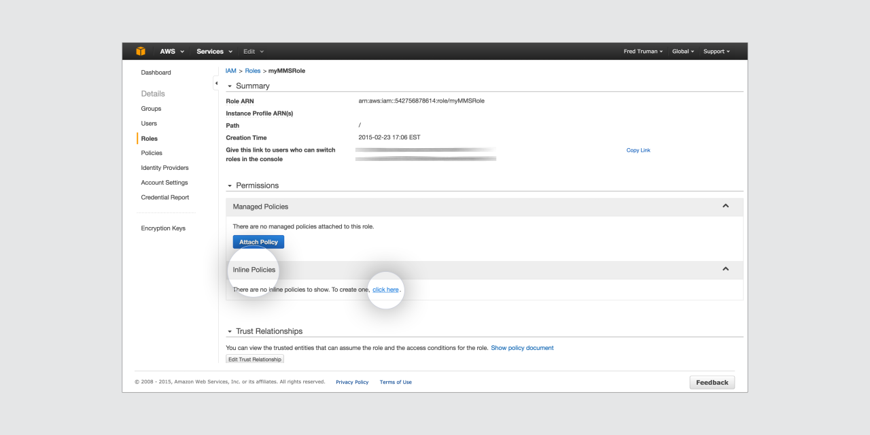Click the Feedback button in footer

coord(712,383)
